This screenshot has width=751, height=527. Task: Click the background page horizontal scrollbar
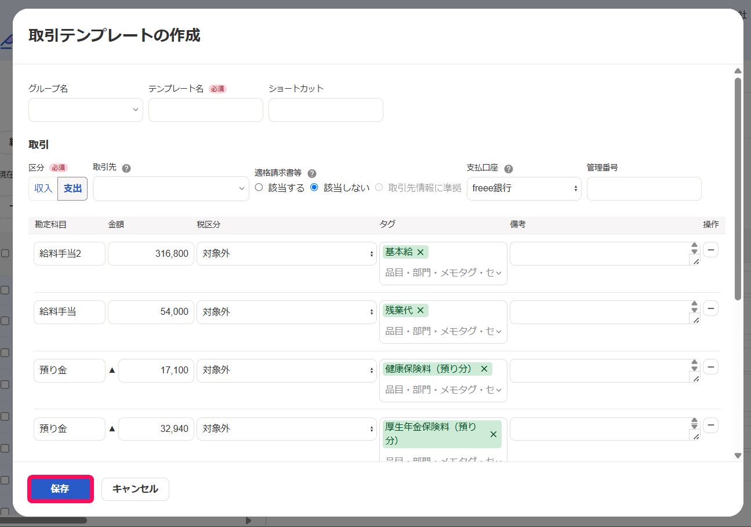[x=43, y=521]
